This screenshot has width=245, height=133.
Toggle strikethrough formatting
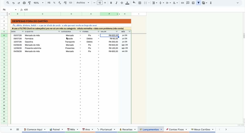click(x=122, y=3)
